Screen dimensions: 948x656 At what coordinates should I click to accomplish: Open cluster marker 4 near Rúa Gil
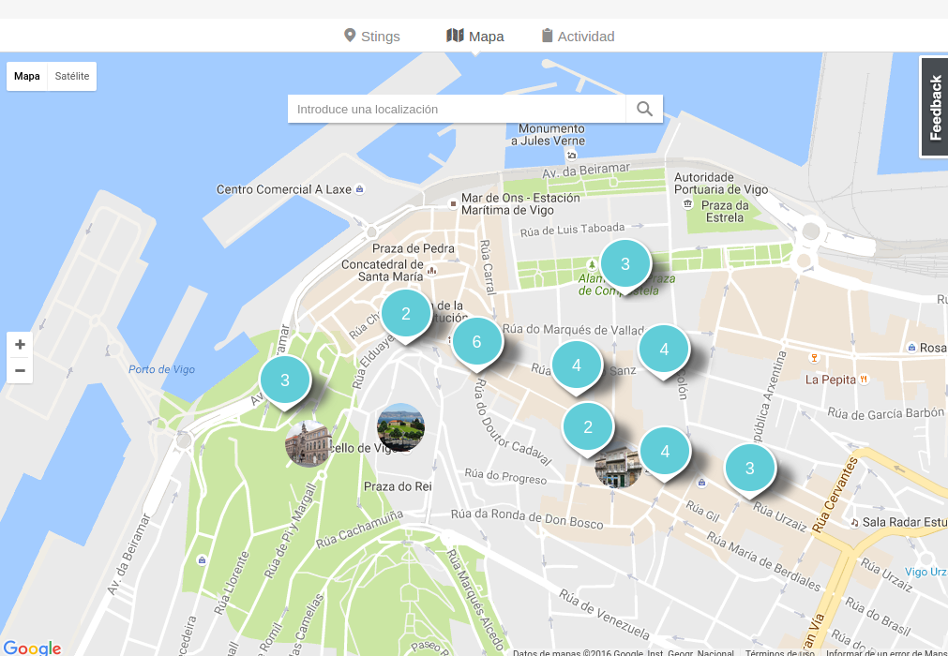click(x=665, y=451)
